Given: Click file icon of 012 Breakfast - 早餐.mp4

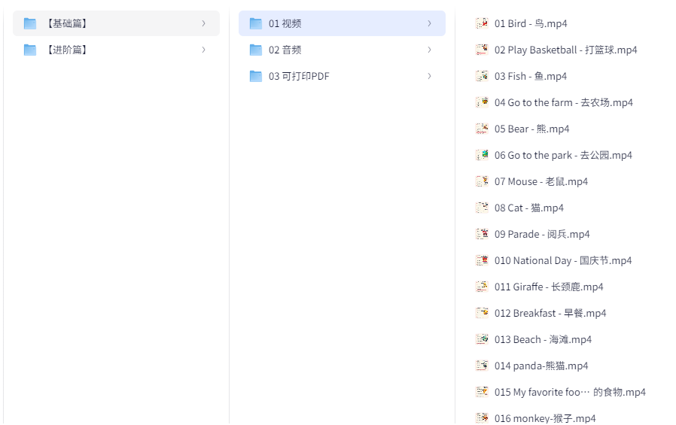Looking at the screenshot, I should tap(482, 313).
